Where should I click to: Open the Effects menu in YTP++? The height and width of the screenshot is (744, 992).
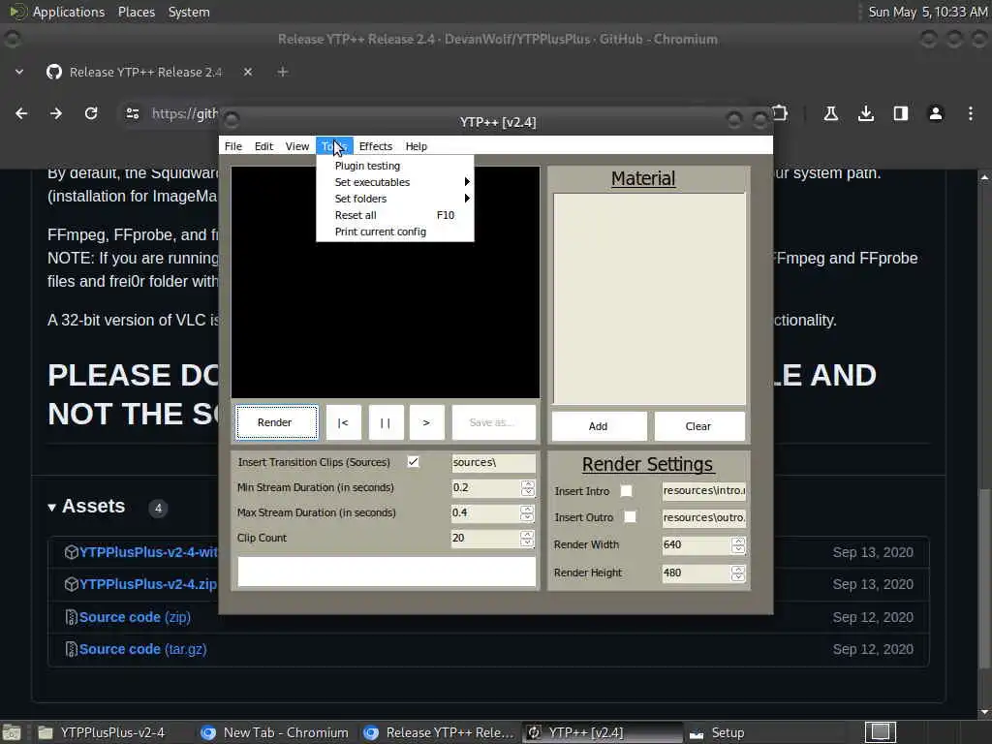click(375, 146)
